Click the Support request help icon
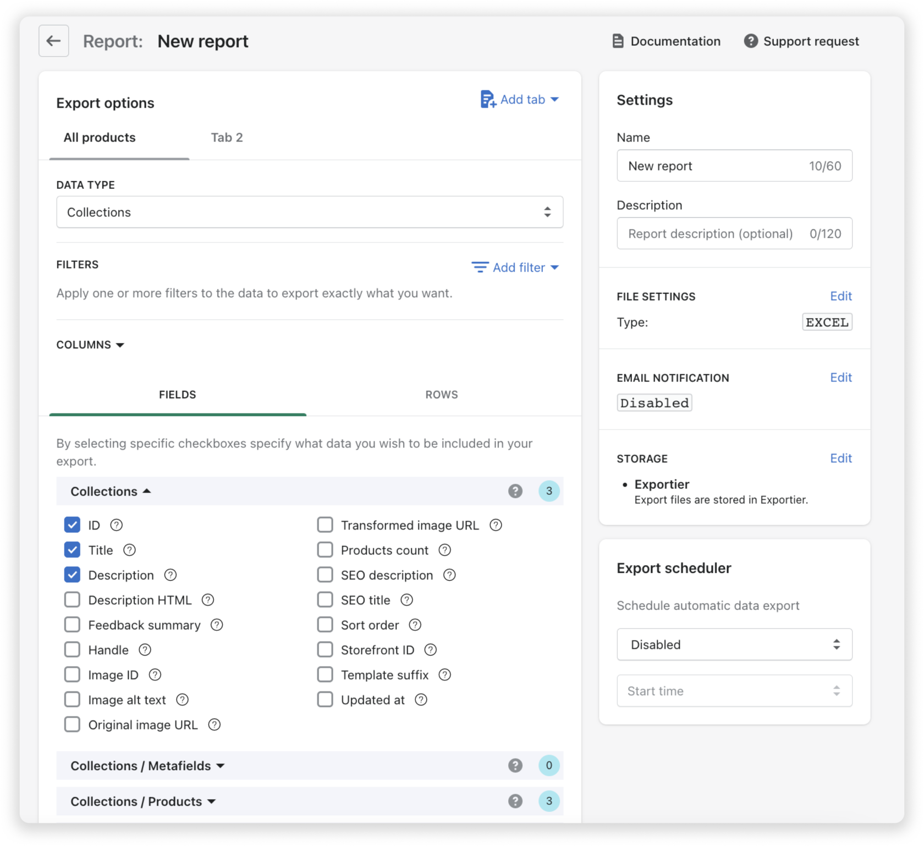Screen dimensions: 924x846 [x=751, y=41]
